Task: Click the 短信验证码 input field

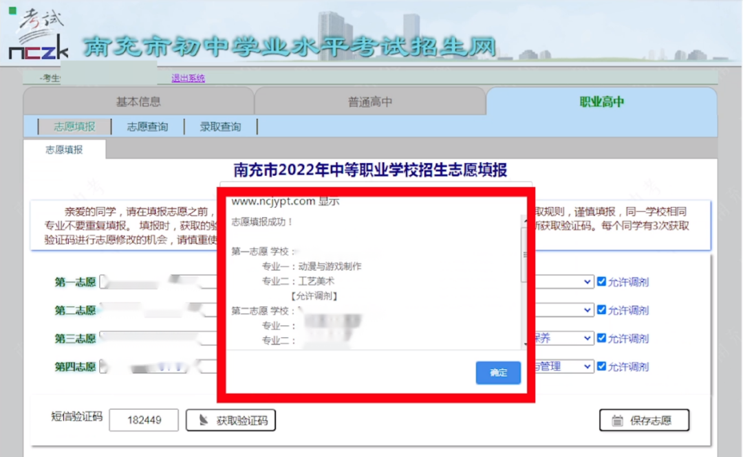Action: coord(143,420)
